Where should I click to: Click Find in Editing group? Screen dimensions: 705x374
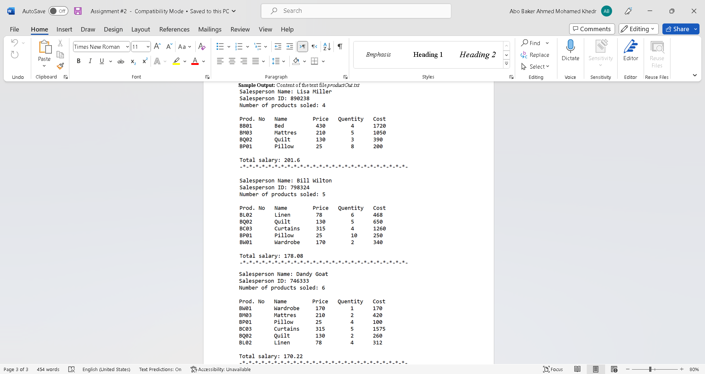click(x=531, y=43)
